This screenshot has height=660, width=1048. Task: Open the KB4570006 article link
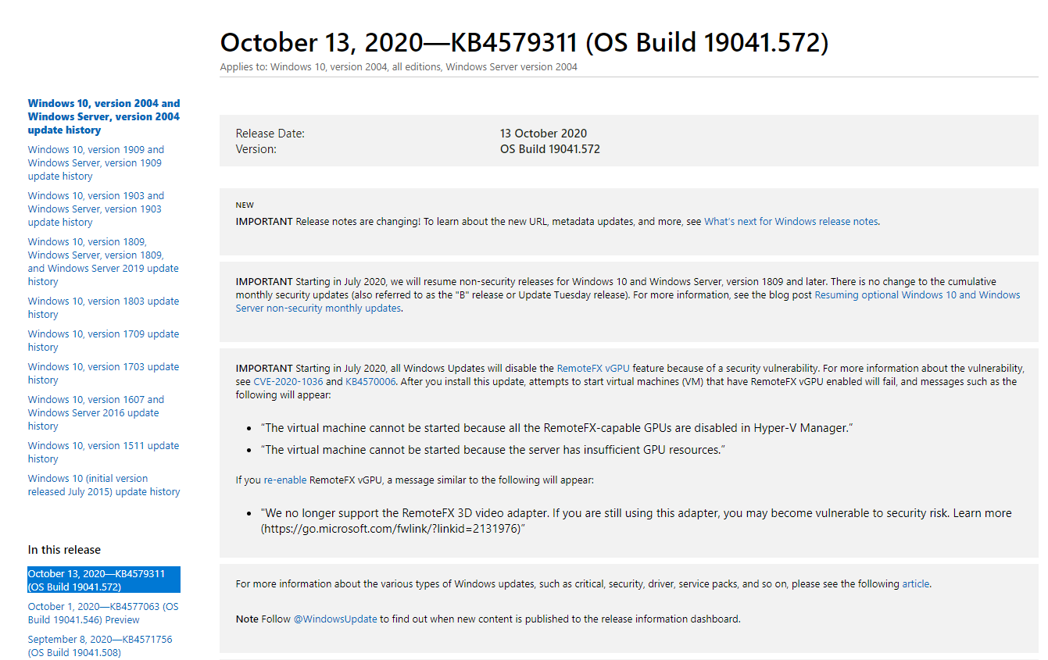click(x=370, y=381)
